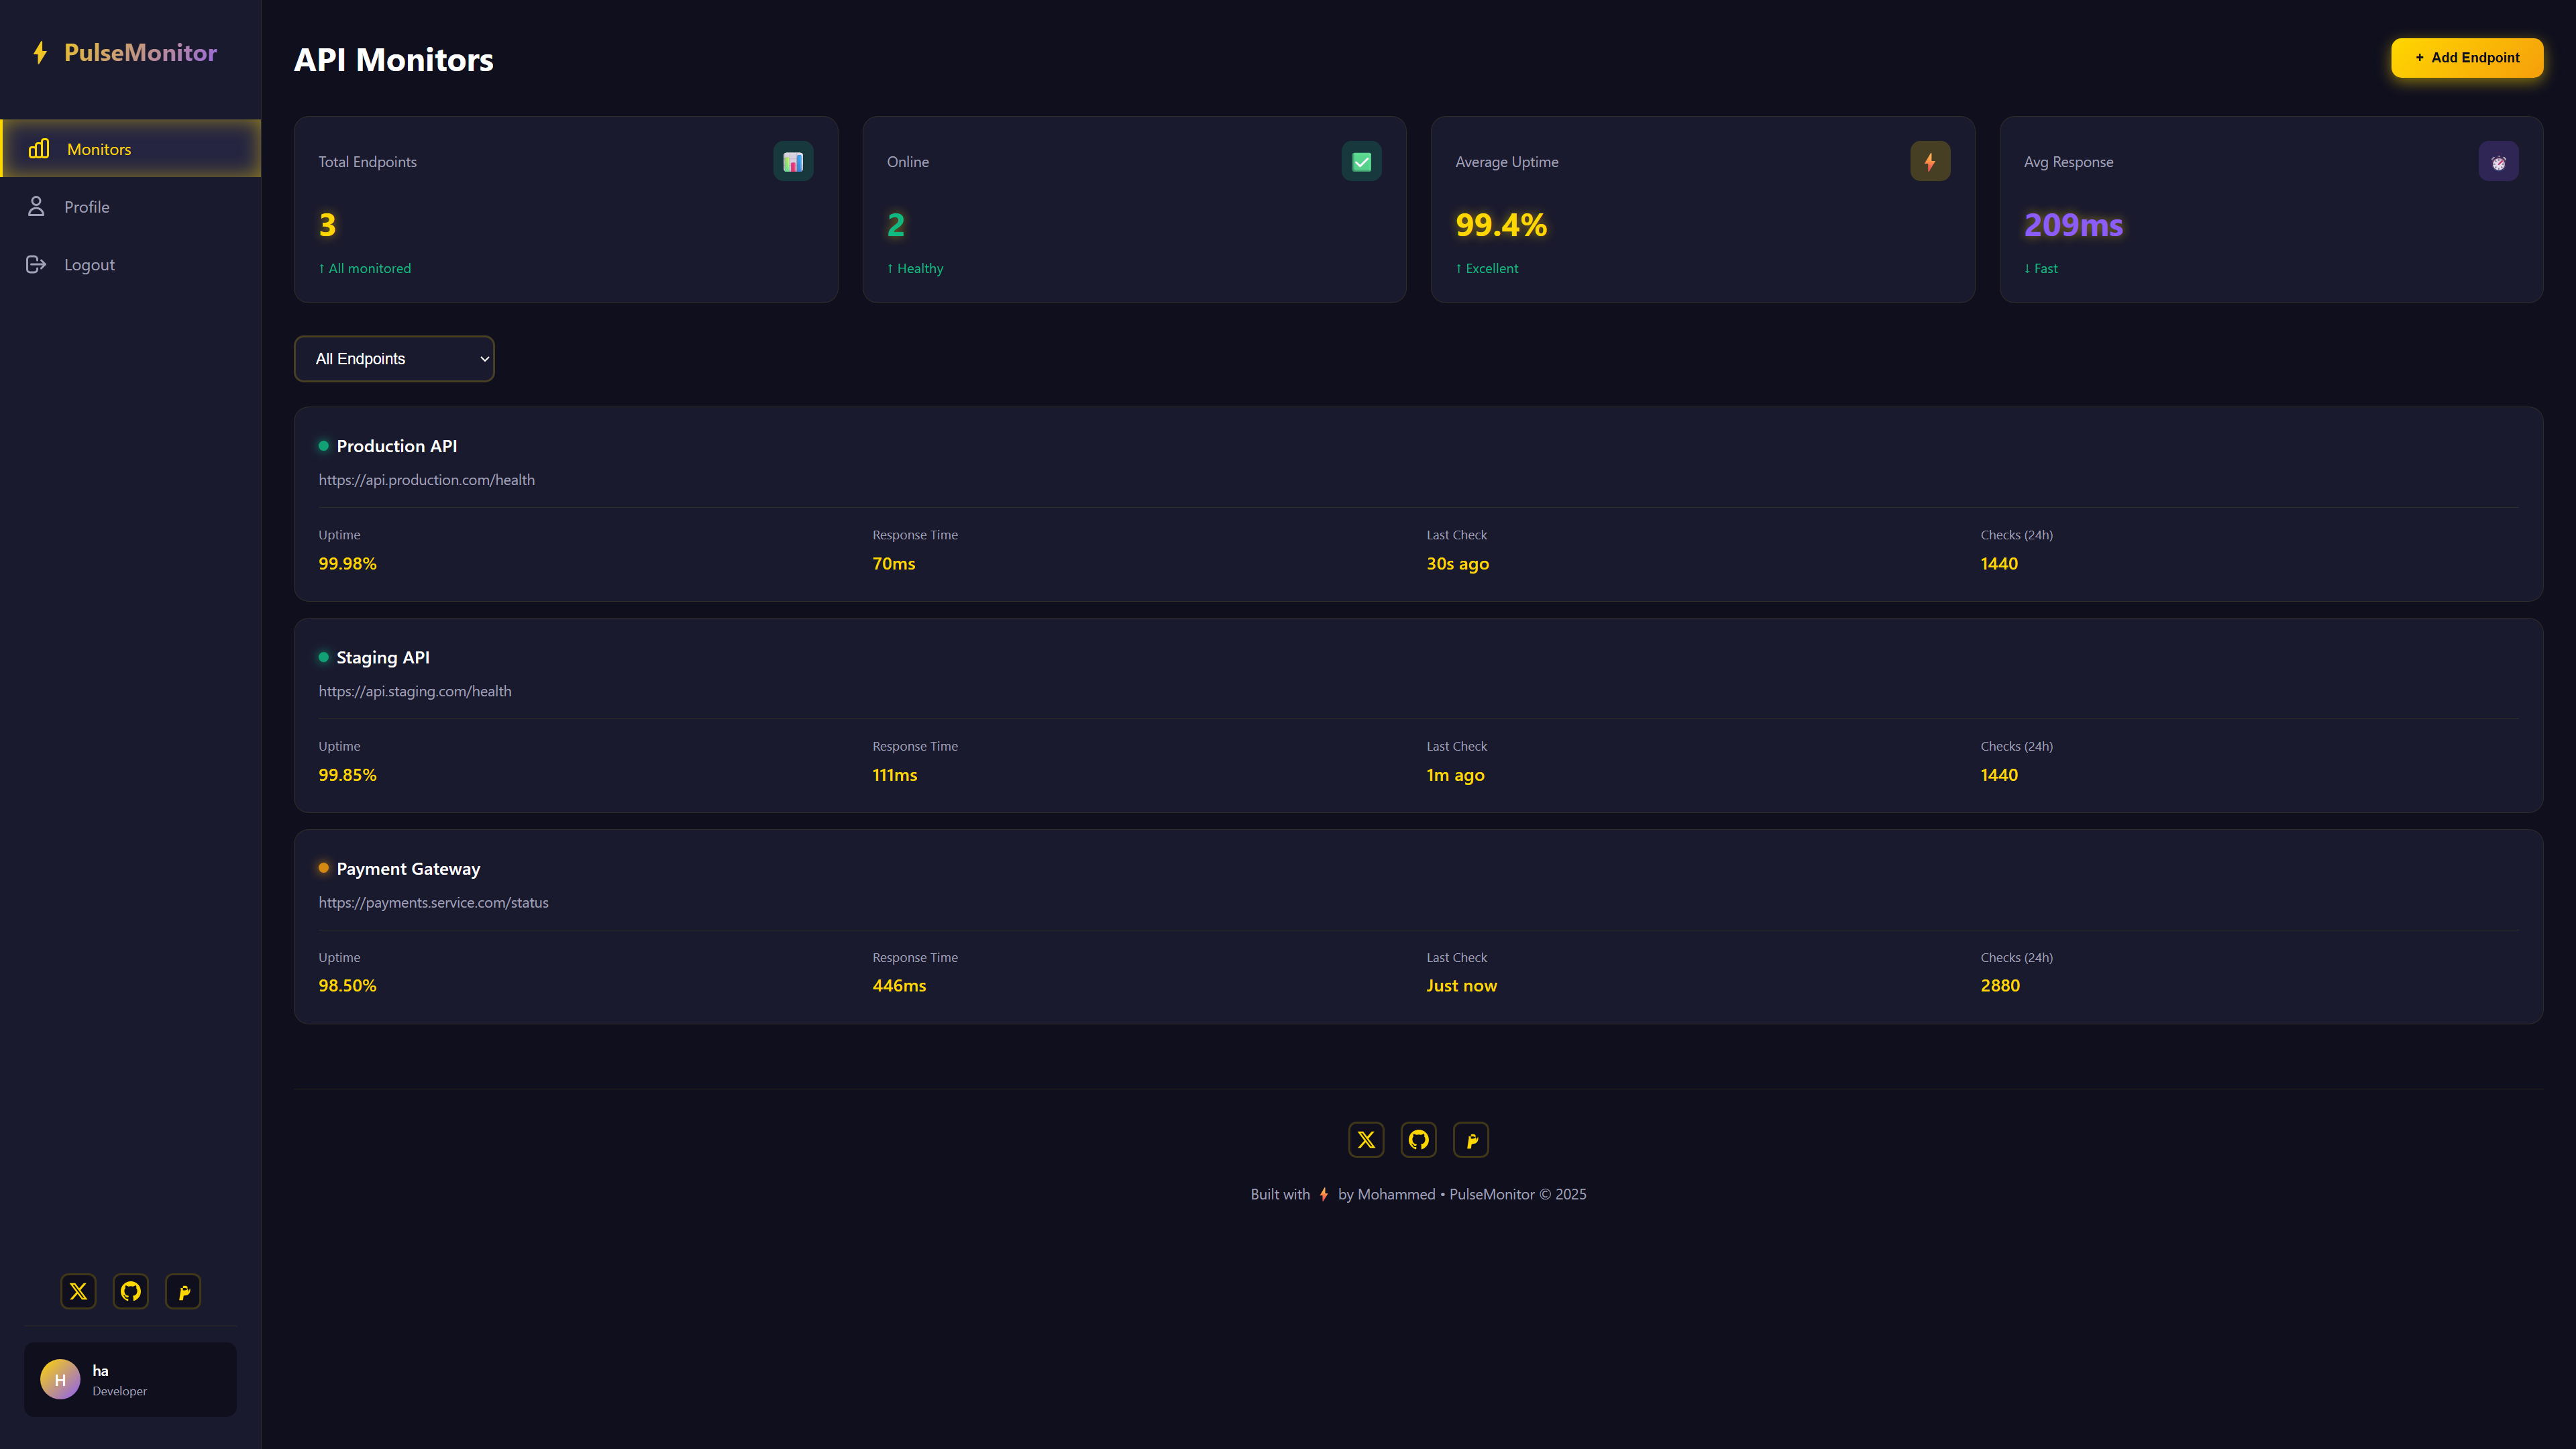
Task: Click the Profile person icon
Action: pos(36,206)
